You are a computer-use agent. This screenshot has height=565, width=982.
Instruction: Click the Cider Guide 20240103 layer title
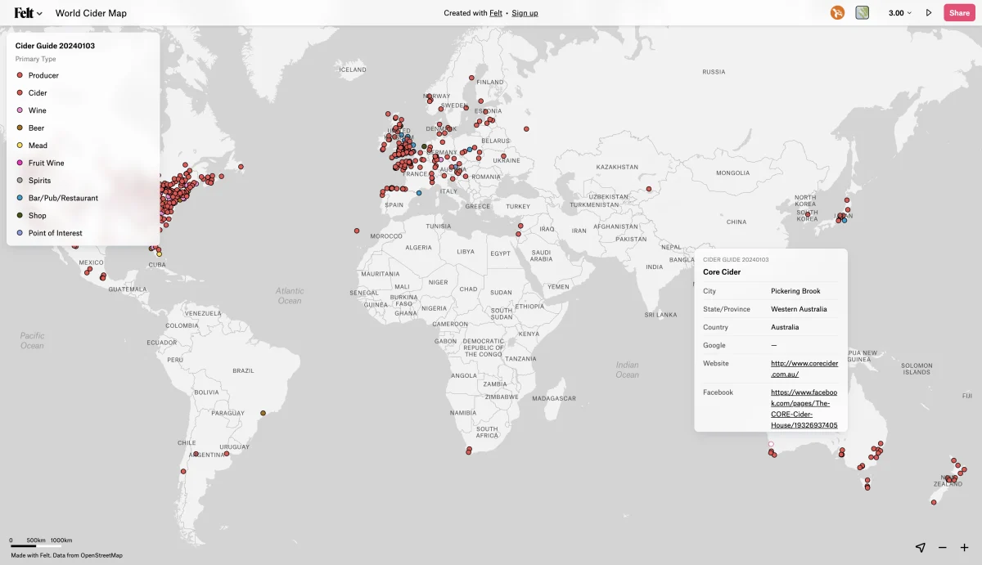point(55,46)
